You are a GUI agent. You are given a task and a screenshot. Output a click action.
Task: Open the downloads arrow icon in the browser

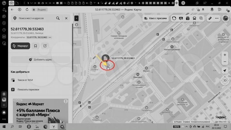227,10
